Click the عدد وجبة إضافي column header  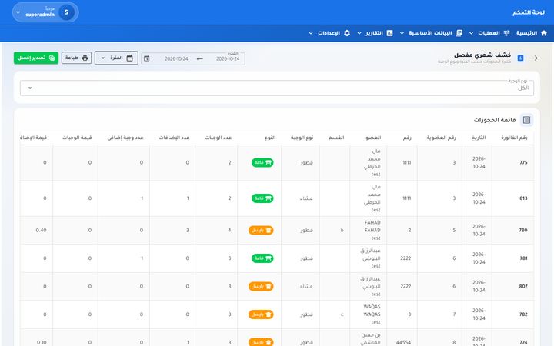125,138
